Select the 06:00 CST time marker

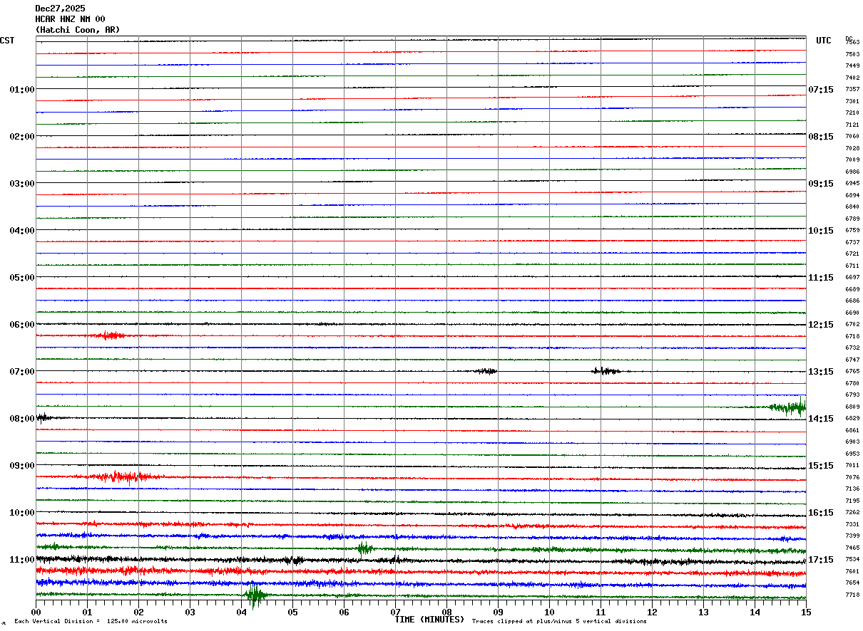tap(21, 325)
